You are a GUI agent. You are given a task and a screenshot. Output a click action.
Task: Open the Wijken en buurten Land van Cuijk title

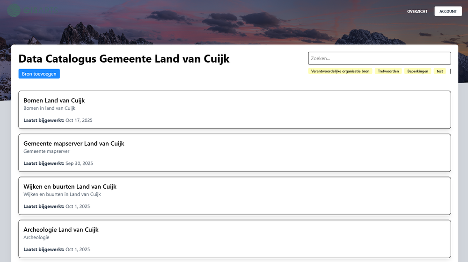pos(70,186)
